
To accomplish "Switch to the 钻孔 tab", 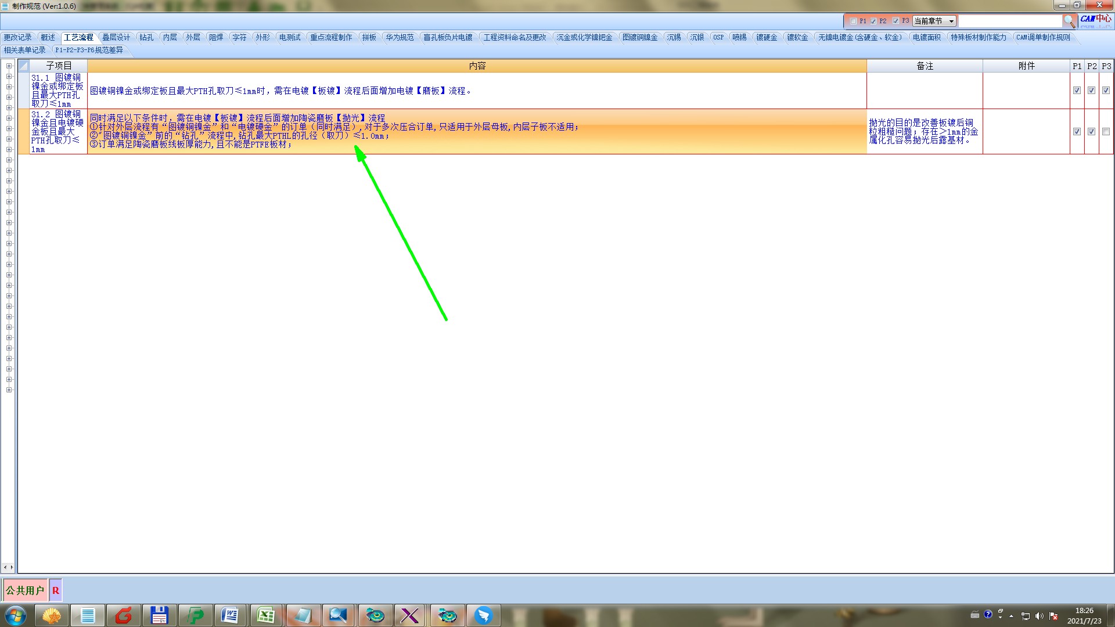I will [146, 37].
